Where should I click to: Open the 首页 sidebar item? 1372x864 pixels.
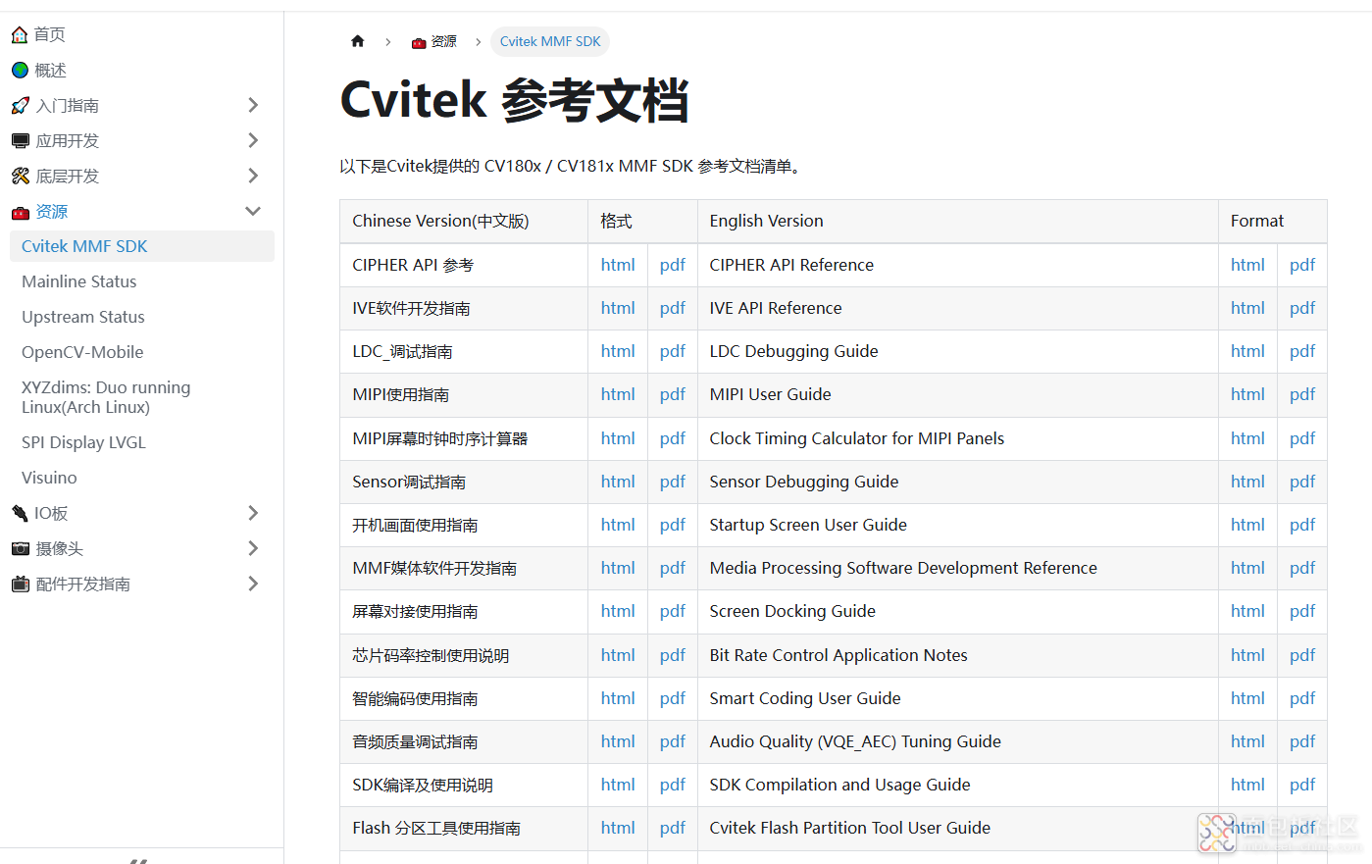49,34
